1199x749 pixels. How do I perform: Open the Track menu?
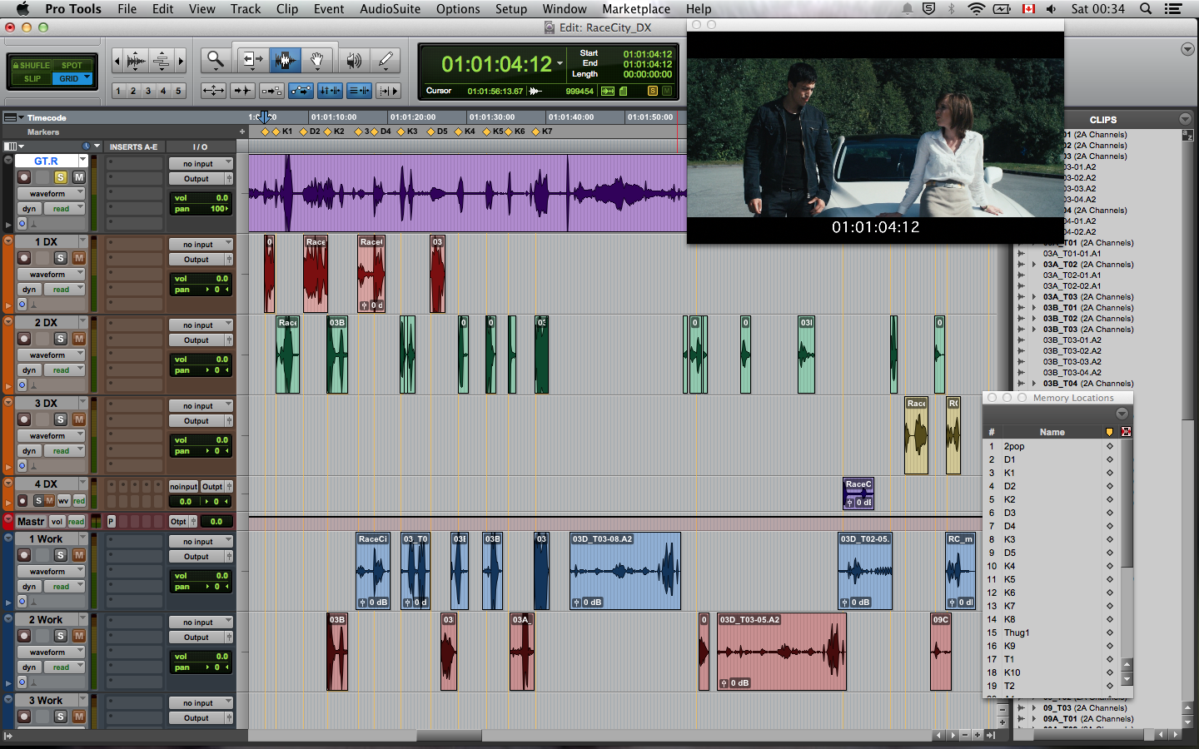245,9
